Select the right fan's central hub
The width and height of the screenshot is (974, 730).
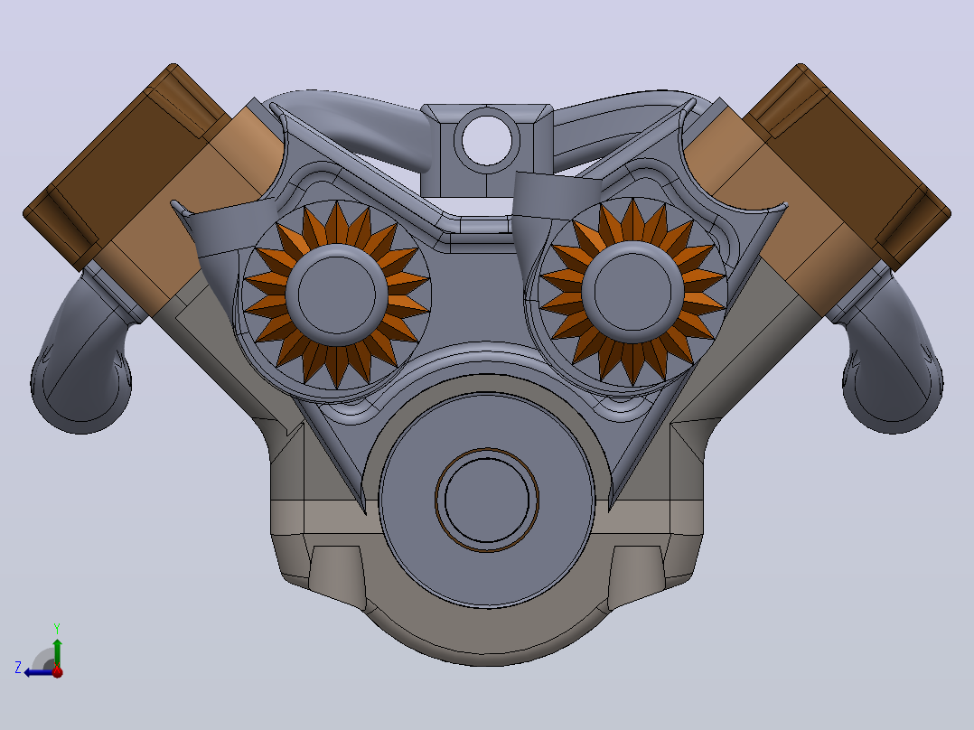[x=633, y=292]
